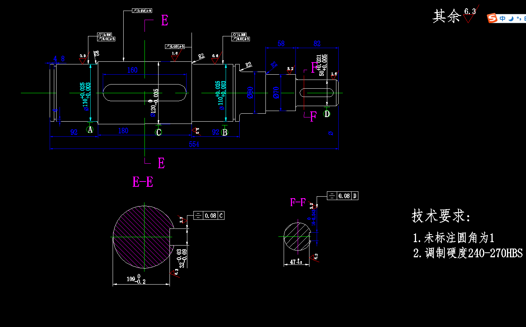Select the note 1.未标注圆角为1
This screenshot has width=526, height=327.
tap(454, 238)
